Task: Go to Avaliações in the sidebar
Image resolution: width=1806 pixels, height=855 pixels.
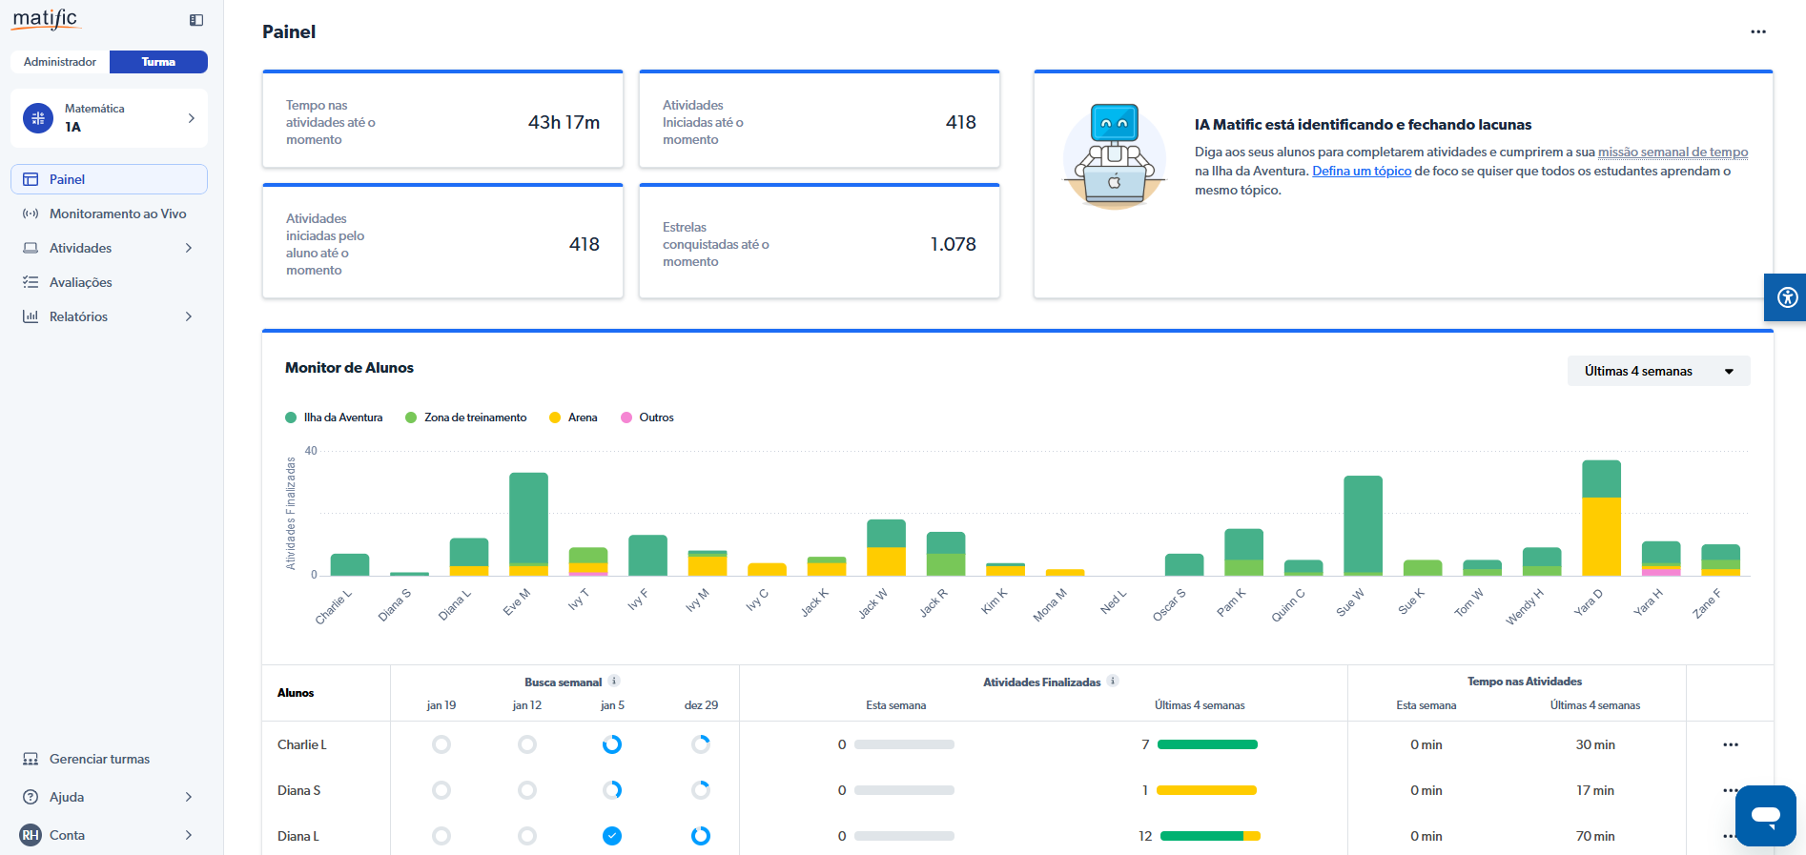Action: click(80, 282)
